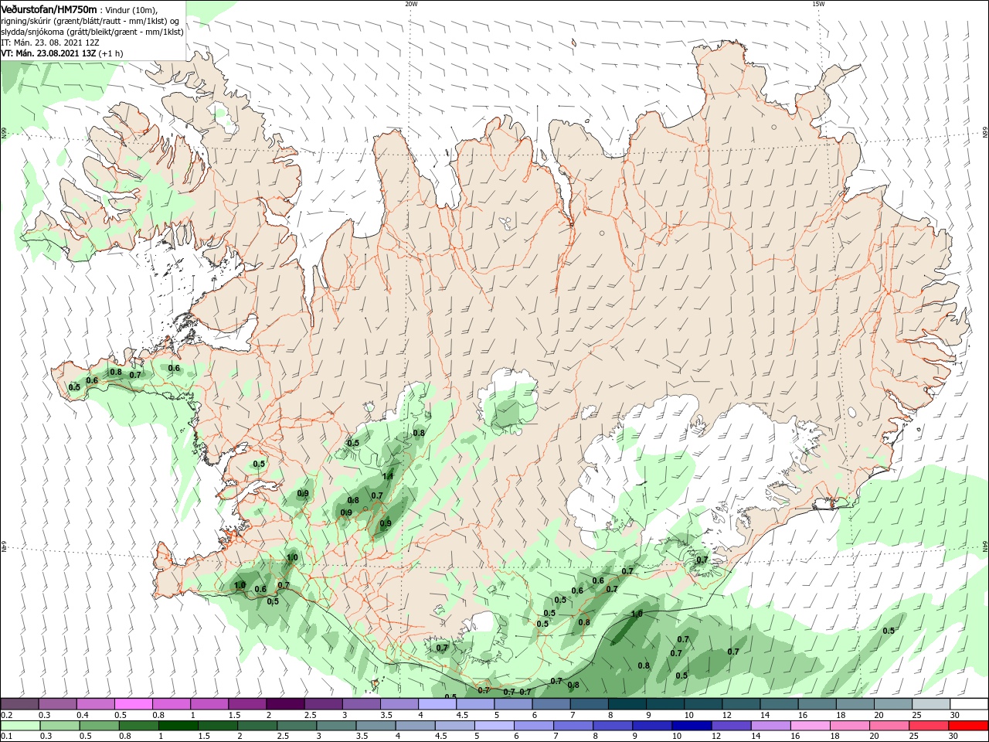
Task: Click the 20W longitude label
Action: pyautogui.click(x=411, y=4)
